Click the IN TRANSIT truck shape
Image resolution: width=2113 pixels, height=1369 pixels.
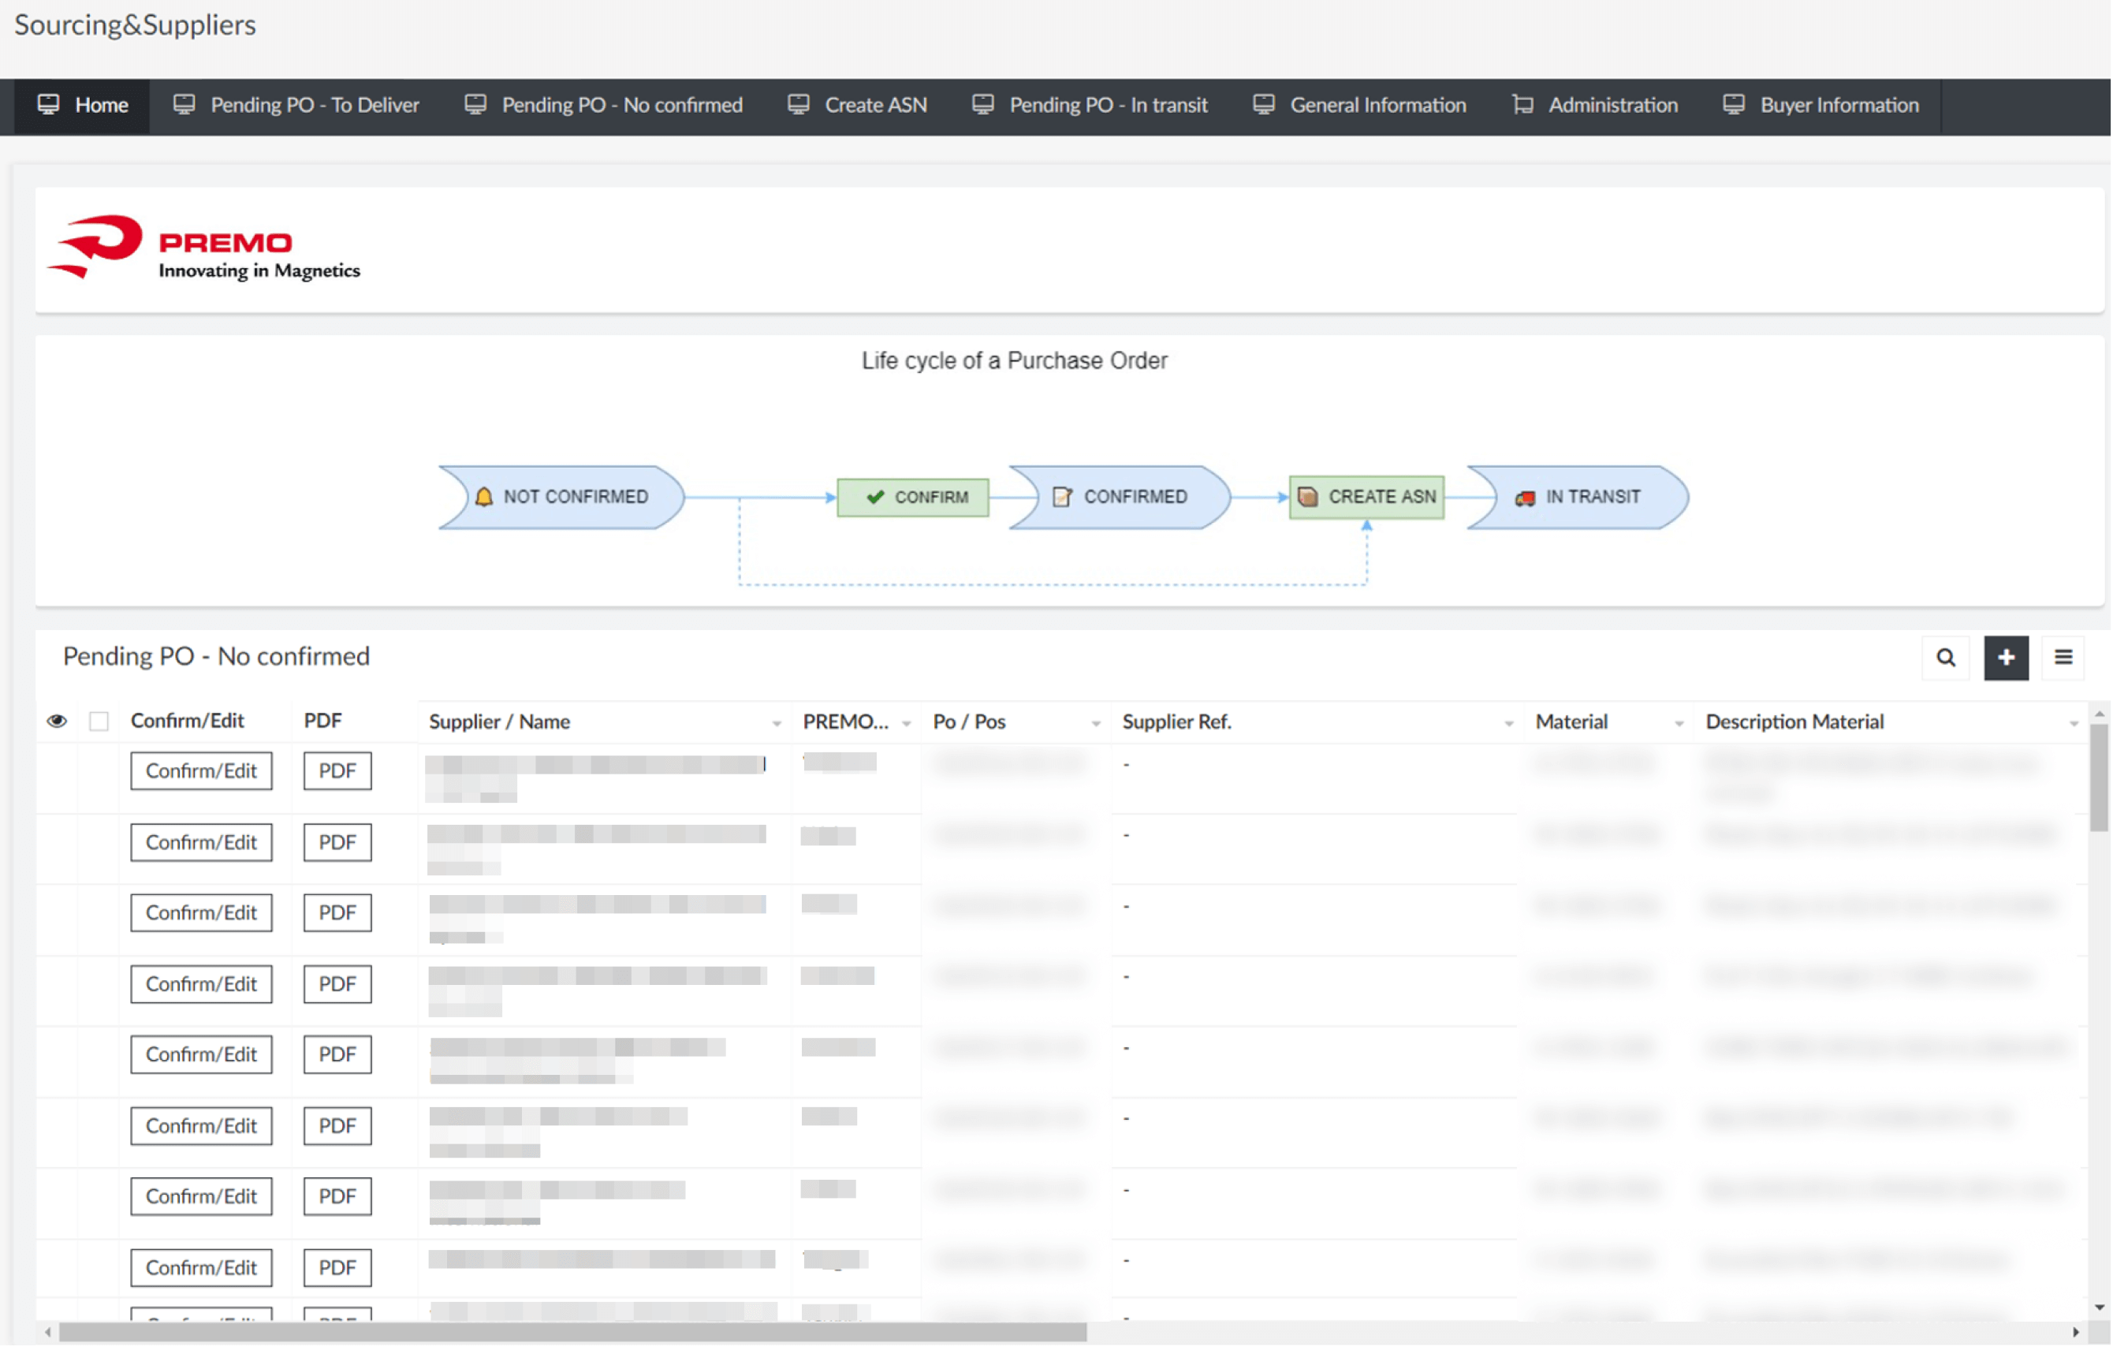pos(1577,496)
